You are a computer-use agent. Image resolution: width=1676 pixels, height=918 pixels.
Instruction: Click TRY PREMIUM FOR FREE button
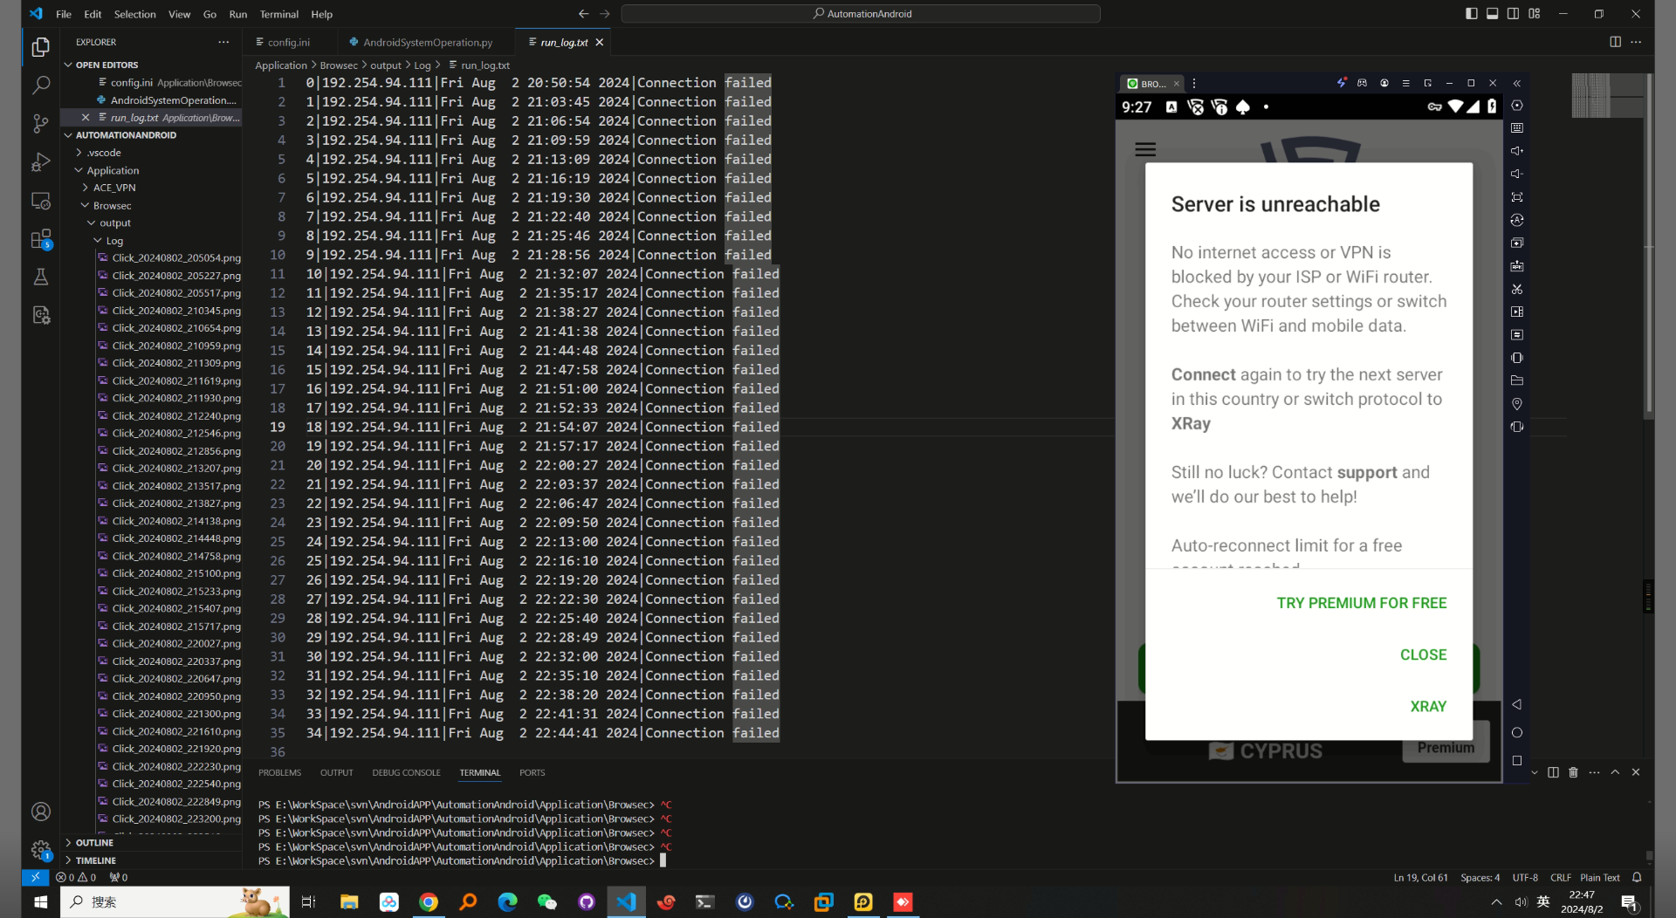pos(1361,603)
